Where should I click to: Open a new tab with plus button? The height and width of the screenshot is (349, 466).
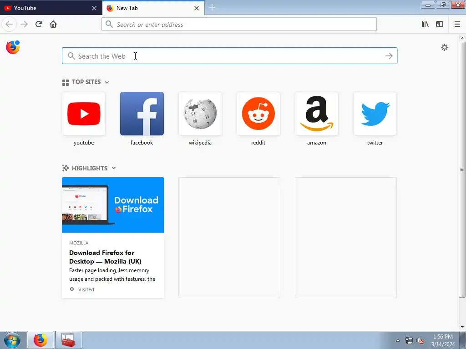click(x=212, y=7)
